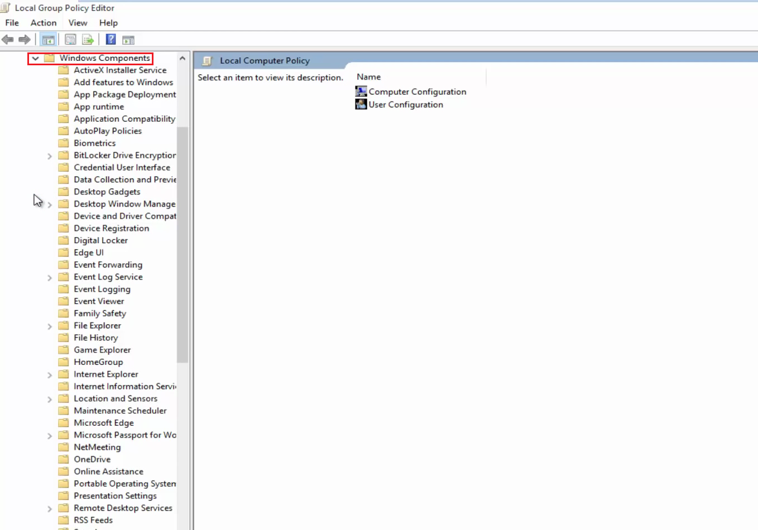Expand BitLocker Drive Encryption node
758x530 pixels.
tap(50, 156)
